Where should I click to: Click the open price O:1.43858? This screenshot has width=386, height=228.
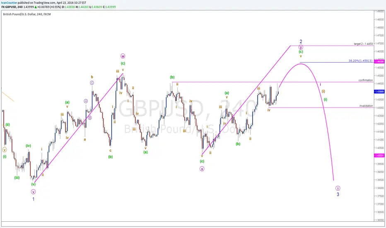point(68,7)
